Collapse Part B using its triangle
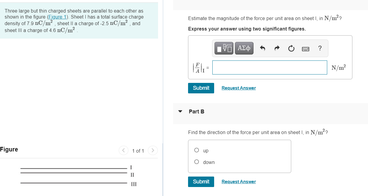Image resolution: width=368 pixels, height=196 pixels. [180, 111]
